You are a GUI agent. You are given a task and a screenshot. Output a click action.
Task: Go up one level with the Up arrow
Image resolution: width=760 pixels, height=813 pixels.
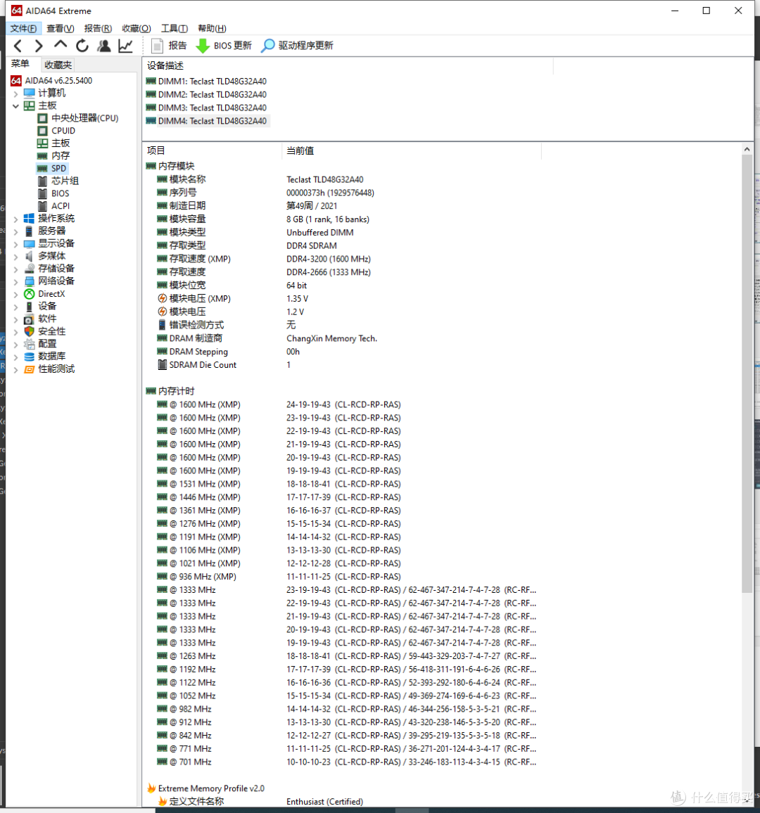point(61,44)
